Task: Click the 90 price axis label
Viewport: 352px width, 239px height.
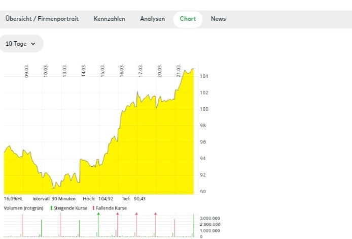Action: [203, 192]
